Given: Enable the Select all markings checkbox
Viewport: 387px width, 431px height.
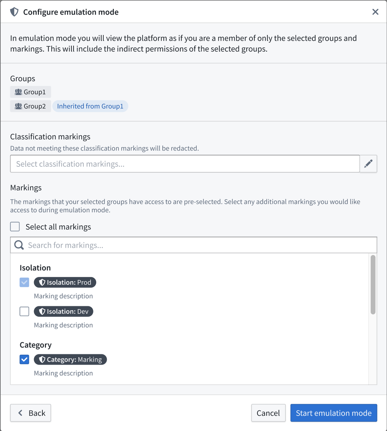Looking at the screenshot, I should coord(15,226).
